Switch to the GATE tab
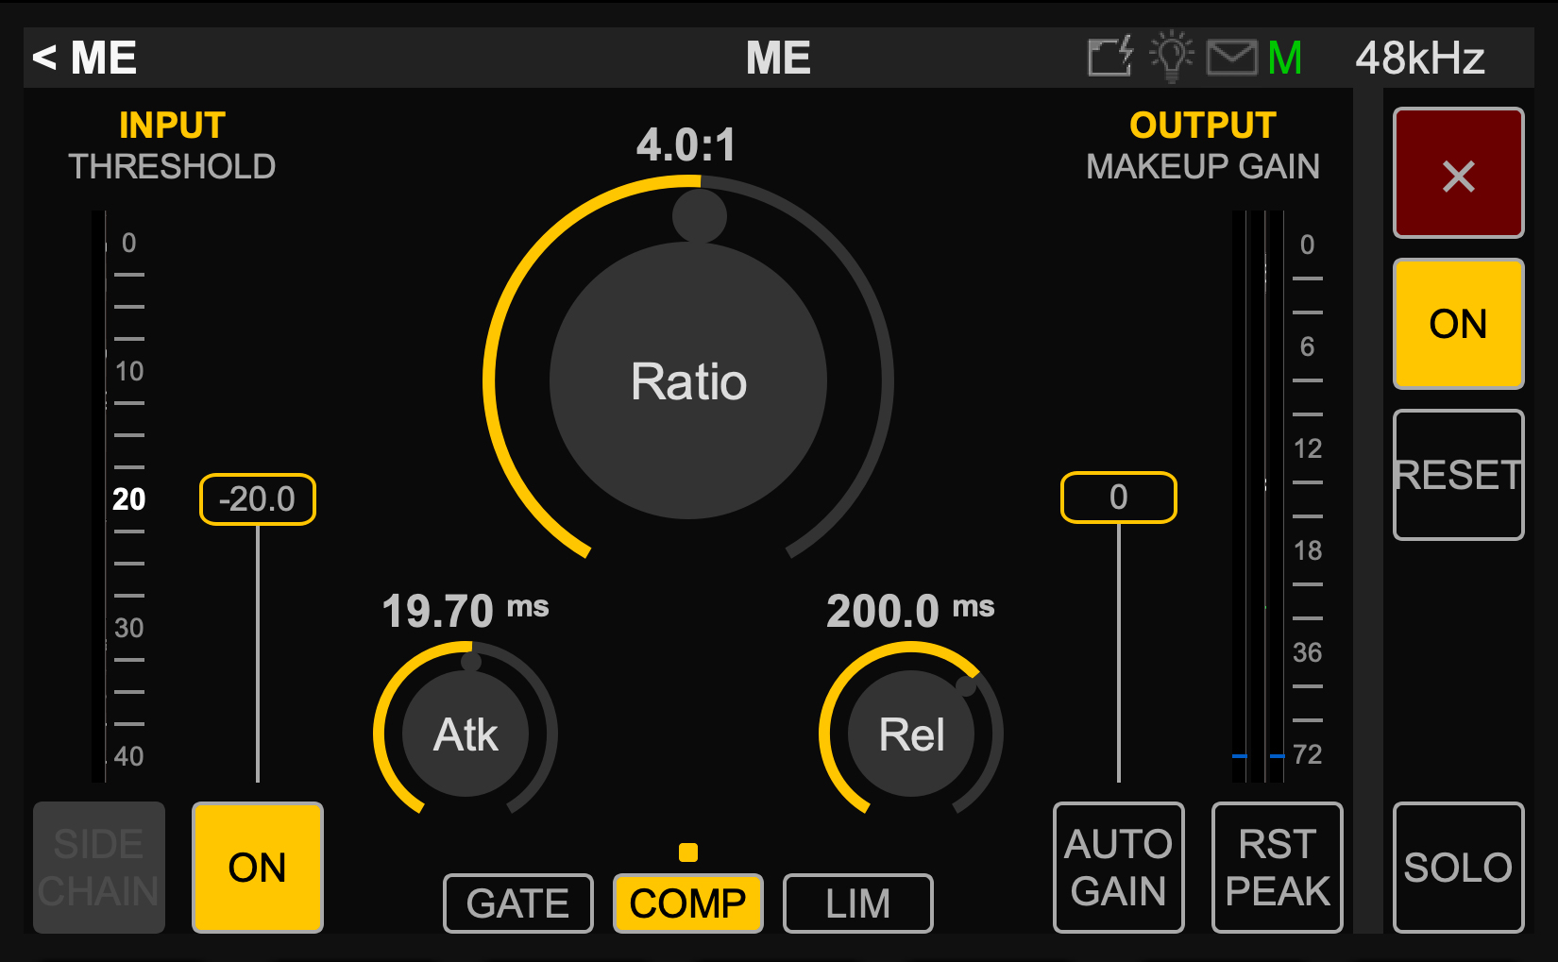The height and width of the screenshot is (962, 1558). point(518,903)
